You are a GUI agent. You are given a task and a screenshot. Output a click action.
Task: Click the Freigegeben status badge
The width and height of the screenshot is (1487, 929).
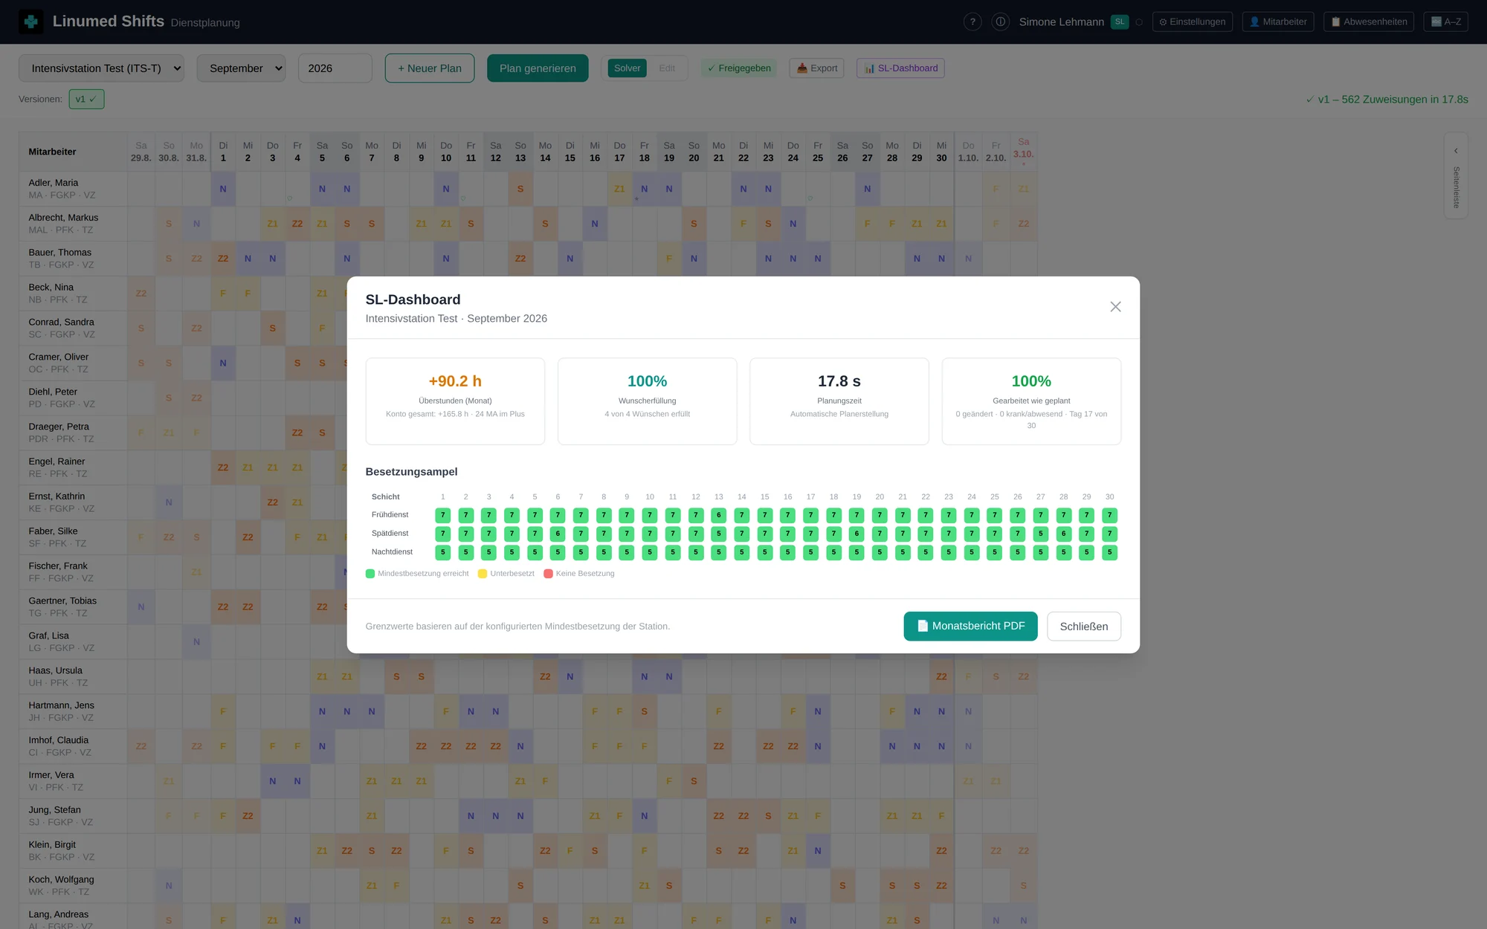click(x=738, y=68)
